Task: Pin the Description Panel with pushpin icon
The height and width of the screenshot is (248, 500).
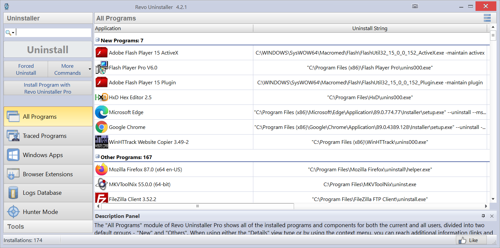Action: pos(483,216)
